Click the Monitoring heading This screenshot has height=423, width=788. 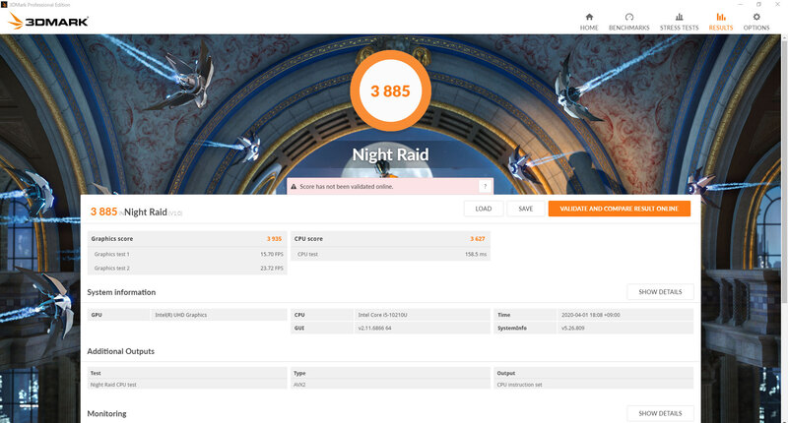pos(106,413)
